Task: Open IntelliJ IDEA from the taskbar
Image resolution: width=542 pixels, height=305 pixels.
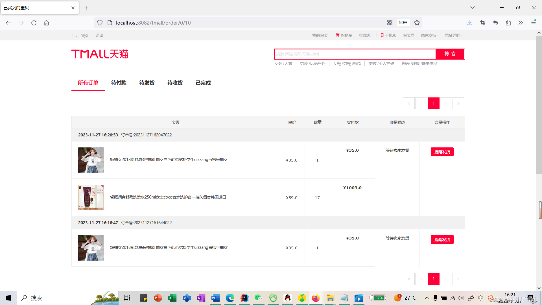Action: [244, 298]
